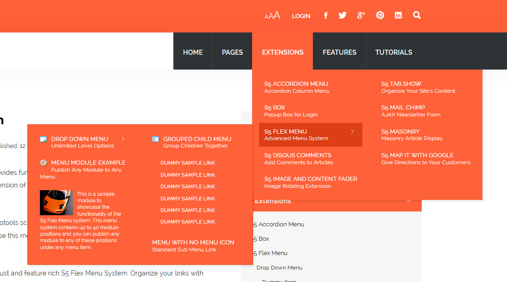
Task: Click the Google Plus icon
Action: coord(361,15)
